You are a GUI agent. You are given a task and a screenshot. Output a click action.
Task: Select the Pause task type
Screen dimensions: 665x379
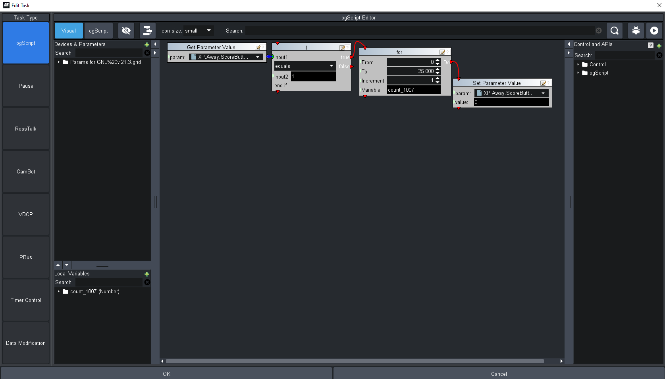tap(26, 86)
